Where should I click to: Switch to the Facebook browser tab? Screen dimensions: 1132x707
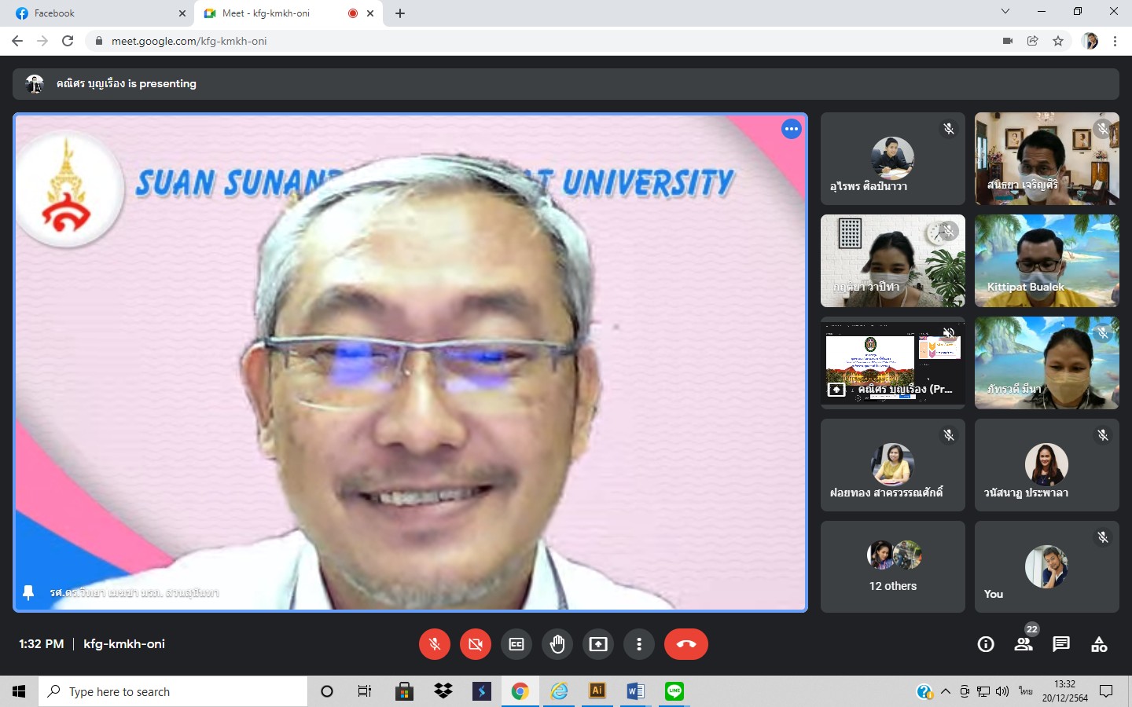click(94, 13)
